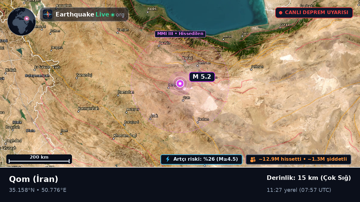
Task: Select the MMI III • Hissedilen label
Action: tap(180, 34)
